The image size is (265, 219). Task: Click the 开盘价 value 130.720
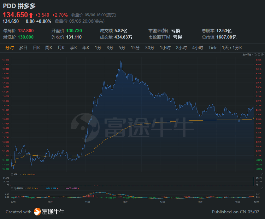(x=74, y=31)
